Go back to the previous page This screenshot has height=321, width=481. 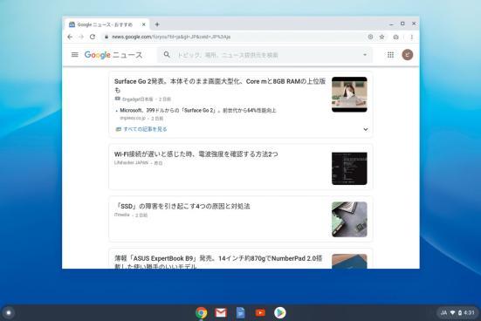[x=70, y=37]
